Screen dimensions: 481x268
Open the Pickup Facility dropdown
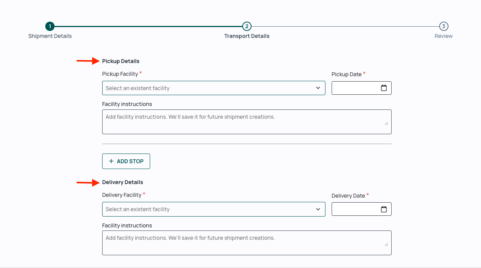click(x=209, y=88)
